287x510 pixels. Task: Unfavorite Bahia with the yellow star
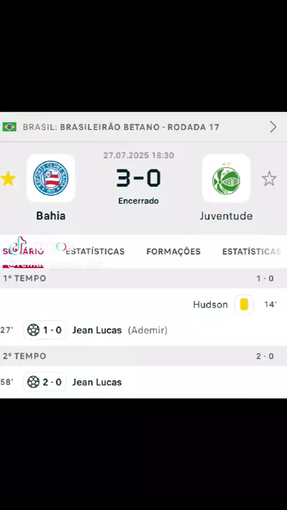[x=8, y=179]
